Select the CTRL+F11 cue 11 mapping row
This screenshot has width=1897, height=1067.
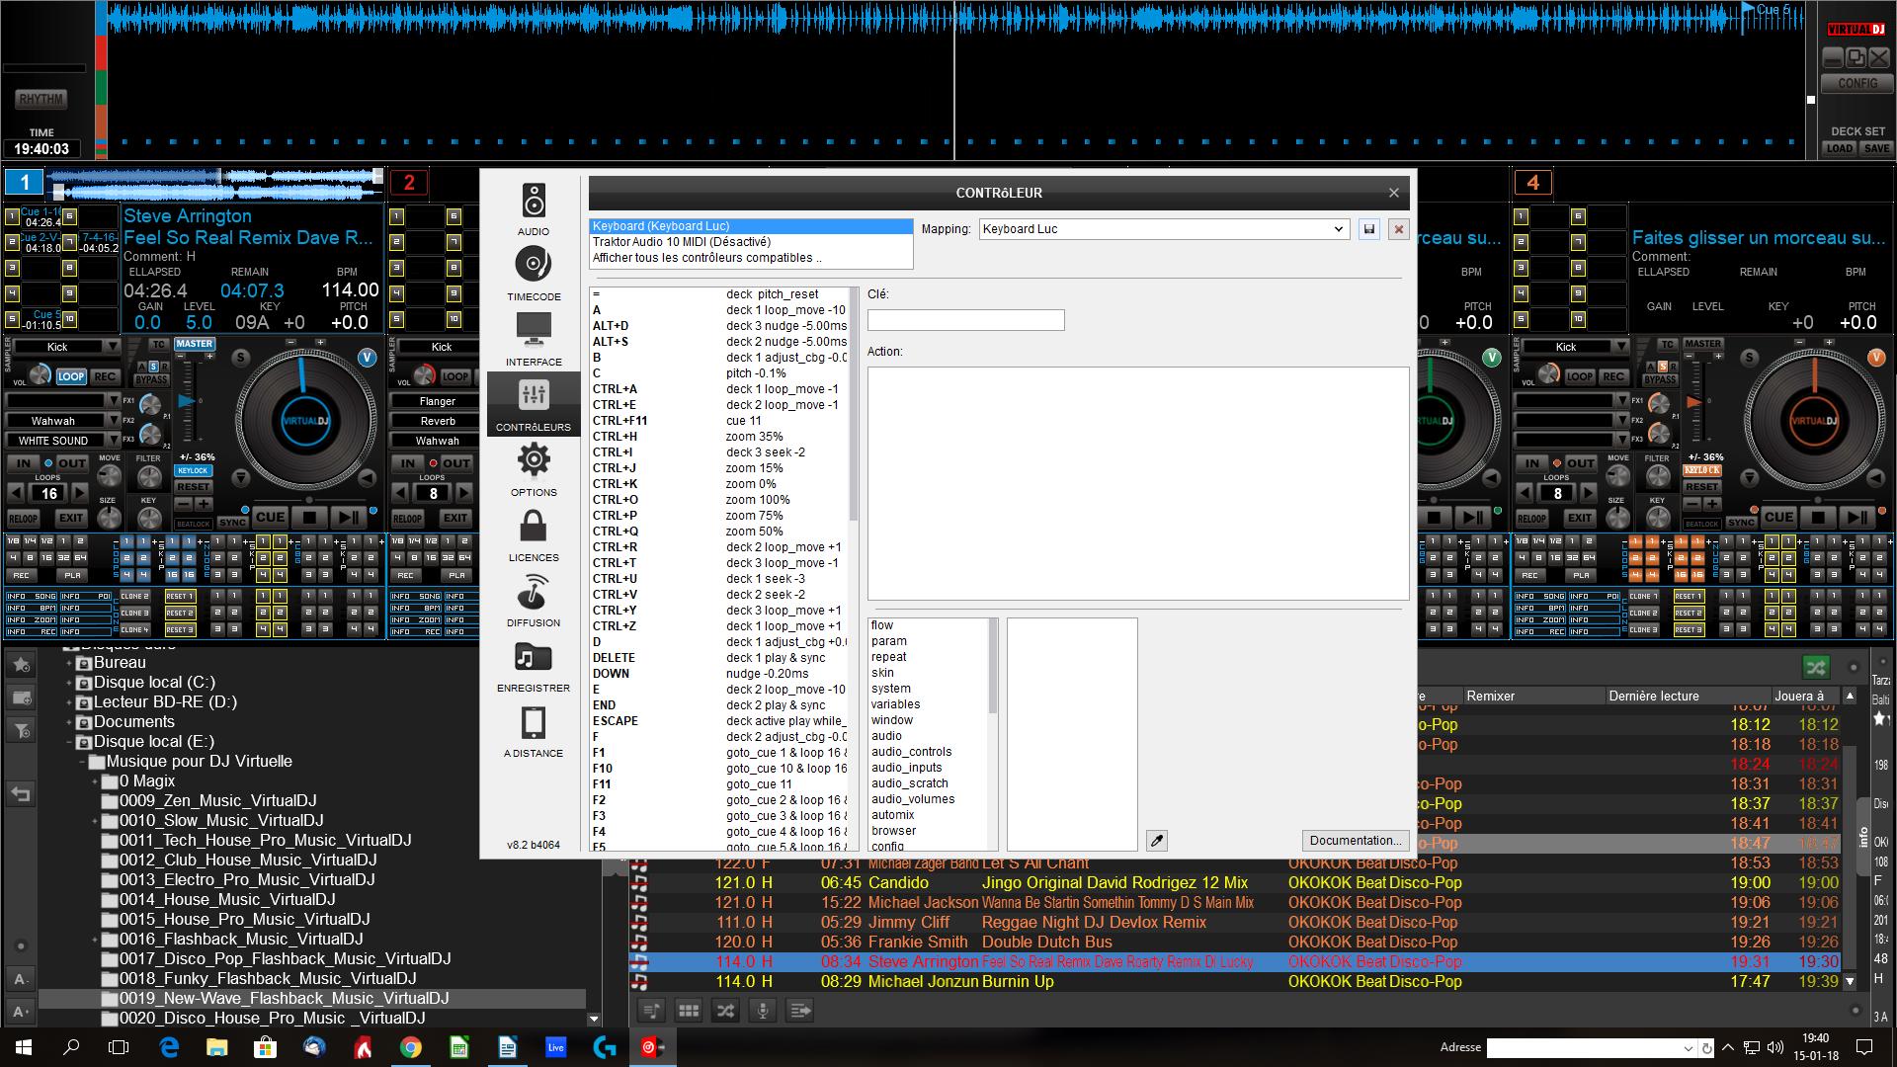719,421
